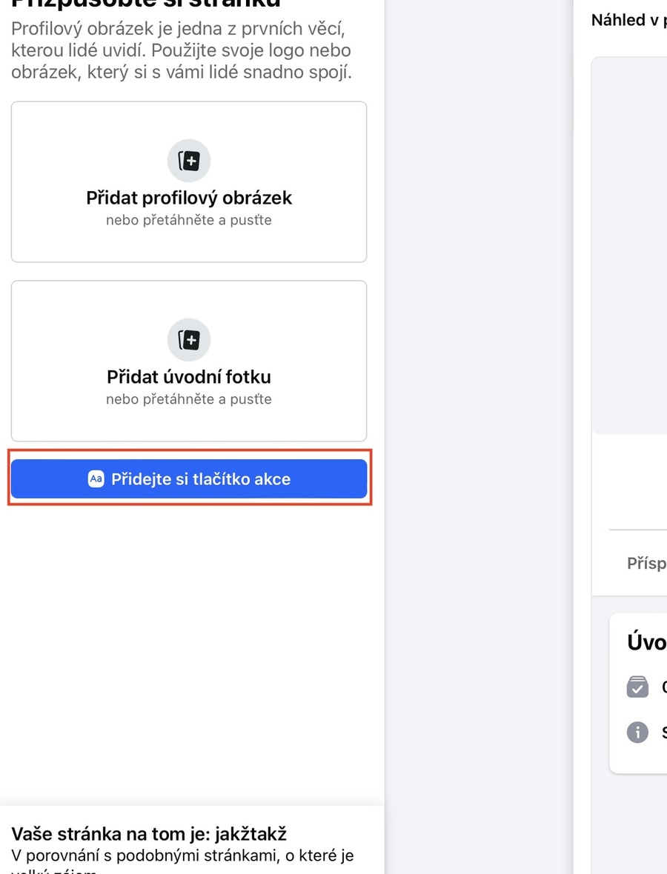The width and height of the screenshot is (667, 874).
Task: Select the "Přidat úvodní fotku" label
Action: (x=189, y=376)
